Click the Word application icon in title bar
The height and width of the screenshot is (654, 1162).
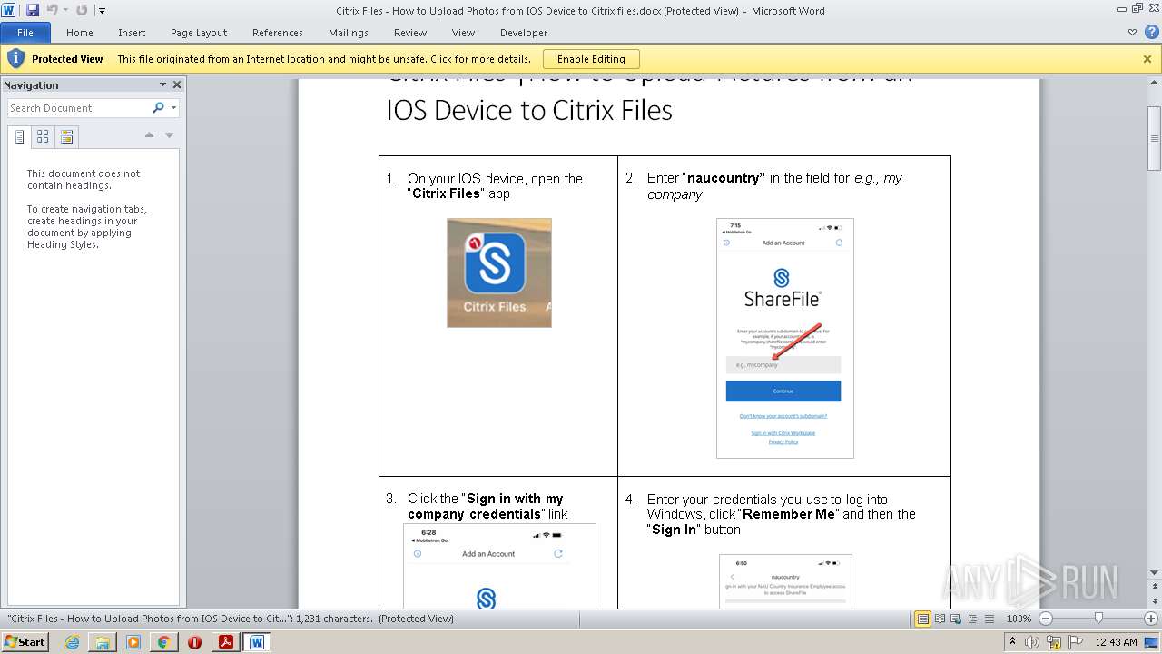(9, 10)
